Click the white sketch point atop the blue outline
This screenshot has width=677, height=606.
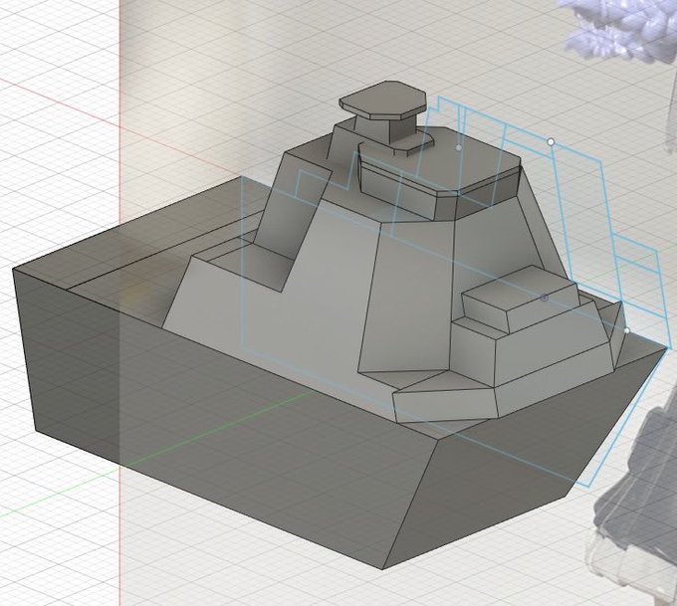(x=551, y=141)
